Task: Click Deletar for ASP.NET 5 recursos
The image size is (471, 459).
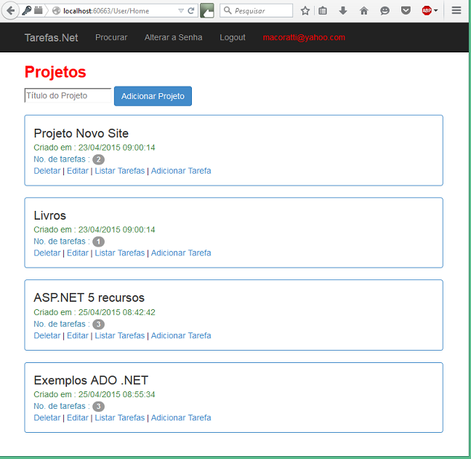Action: [x=47, y=335]
